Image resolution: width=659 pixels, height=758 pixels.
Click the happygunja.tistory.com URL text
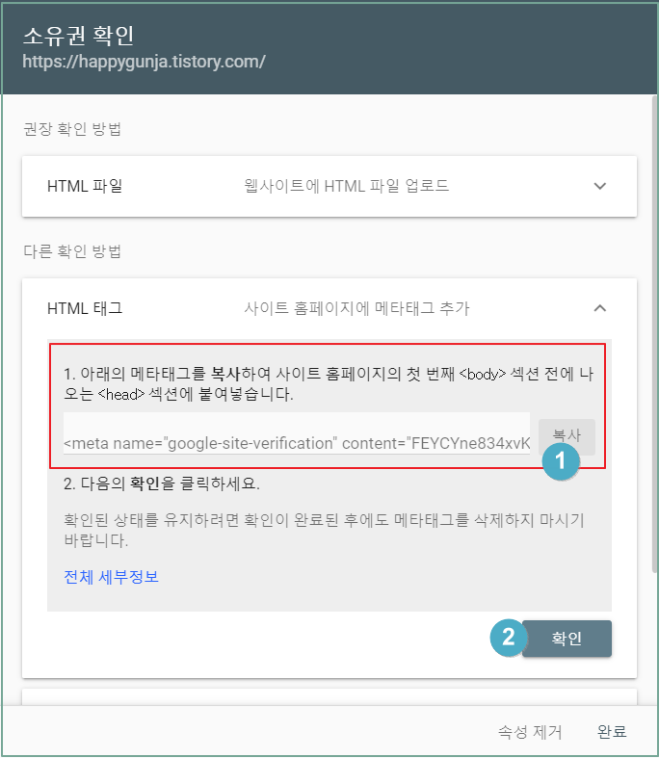(x=145, y=62)
